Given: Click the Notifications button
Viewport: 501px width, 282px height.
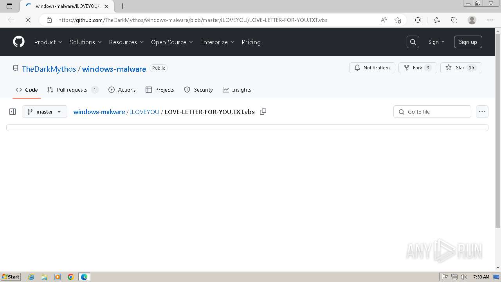Looking at the screenshot, I should click(x=372, y=68).
